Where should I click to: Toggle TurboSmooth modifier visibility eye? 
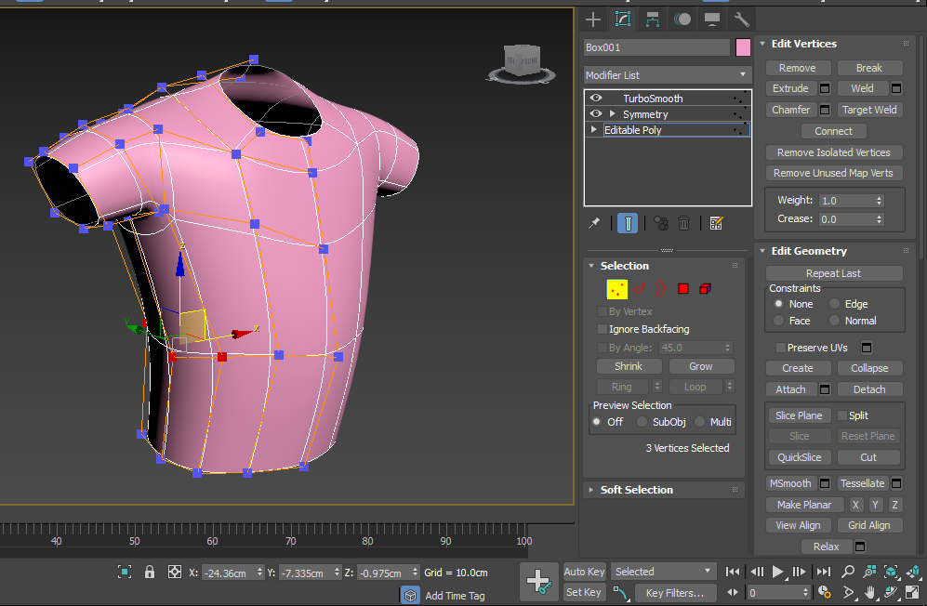click(595, 98)
